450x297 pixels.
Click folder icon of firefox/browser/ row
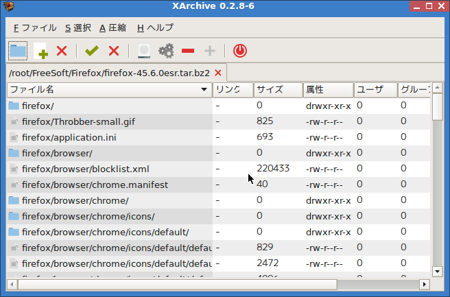(14, 153)
